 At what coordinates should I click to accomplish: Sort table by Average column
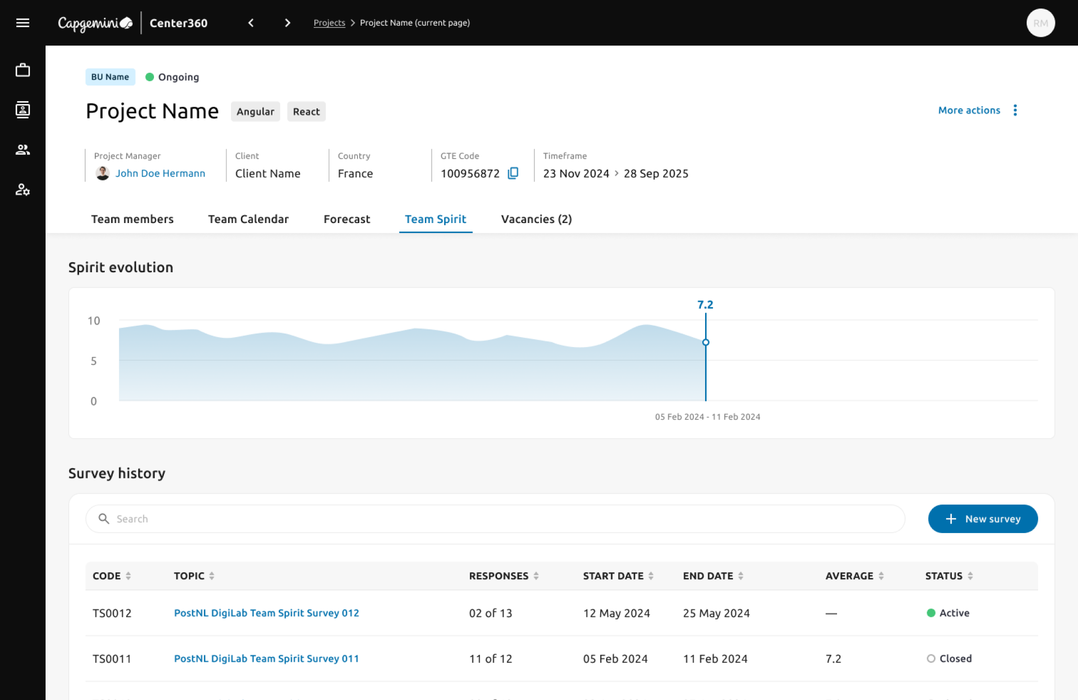point(881,576)
